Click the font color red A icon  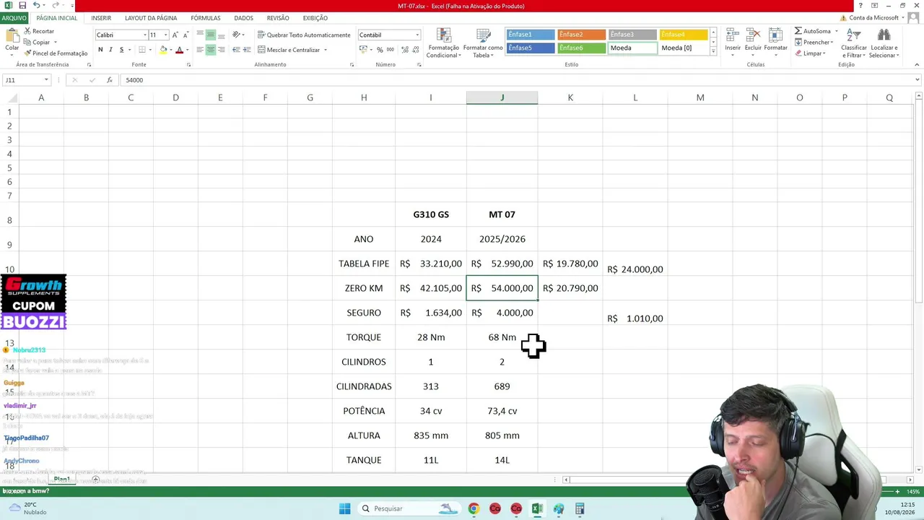coord(180,50)
